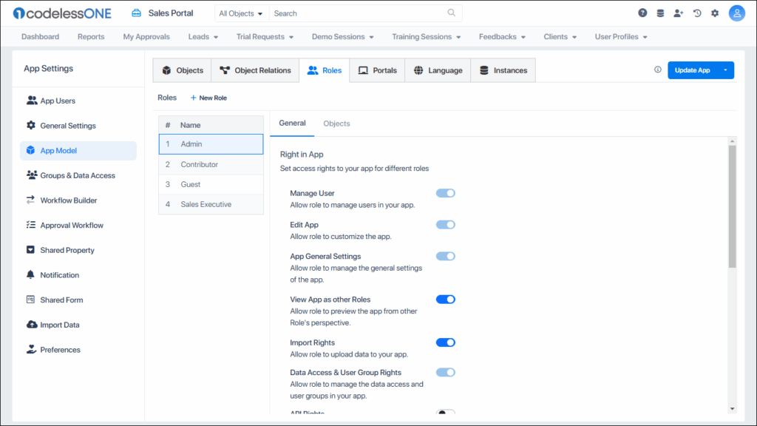The image size is (757, 426).
Task: Open the All Objects dropdown
Action: click(238, 13)
